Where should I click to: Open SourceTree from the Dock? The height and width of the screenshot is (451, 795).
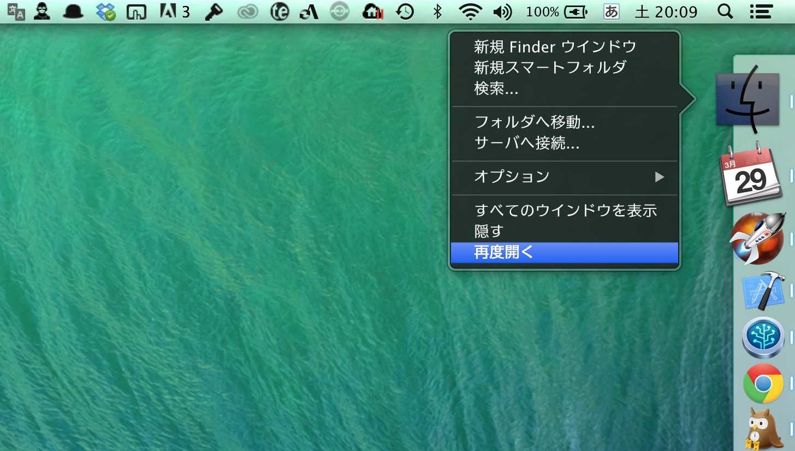tap(763, 337)
